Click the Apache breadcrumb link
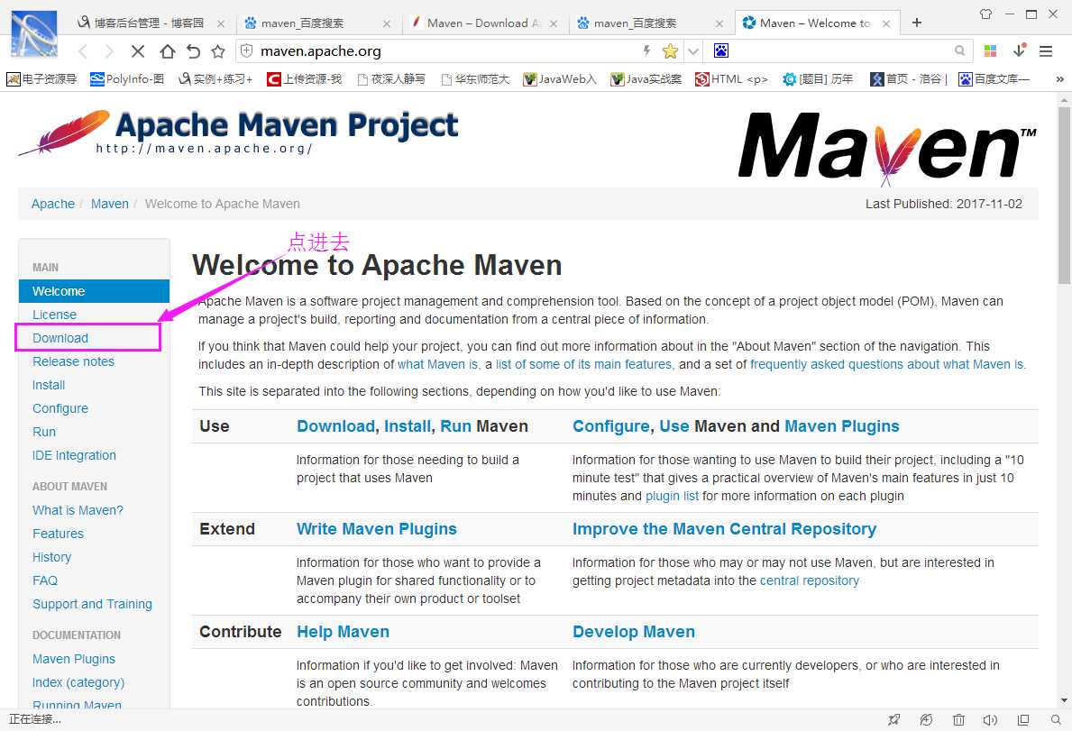This screenshot has width=1072, height=731. [52, 204]
